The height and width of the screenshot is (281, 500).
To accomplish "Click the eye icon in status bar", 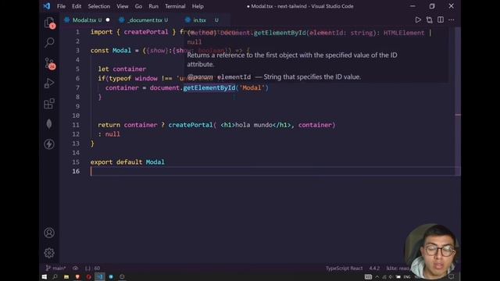I will (x=75, y=269).
